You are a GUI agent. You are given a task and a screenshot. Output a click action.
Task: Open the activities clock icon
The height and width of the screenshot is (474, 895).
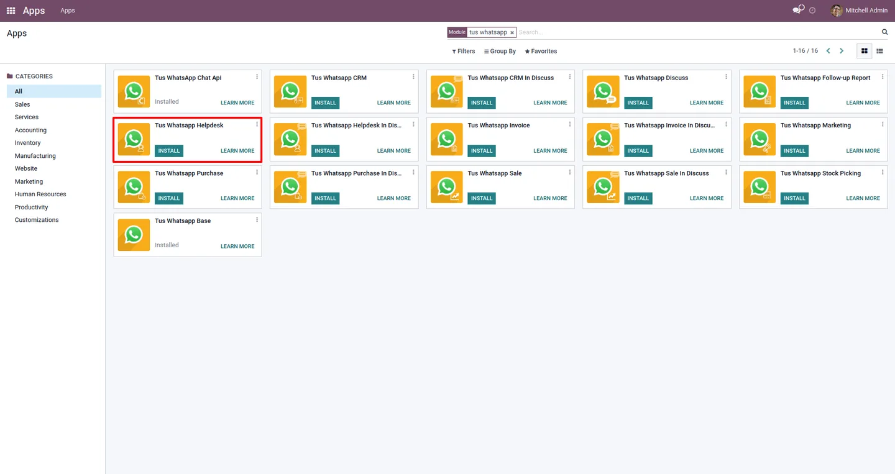[812, 11]
